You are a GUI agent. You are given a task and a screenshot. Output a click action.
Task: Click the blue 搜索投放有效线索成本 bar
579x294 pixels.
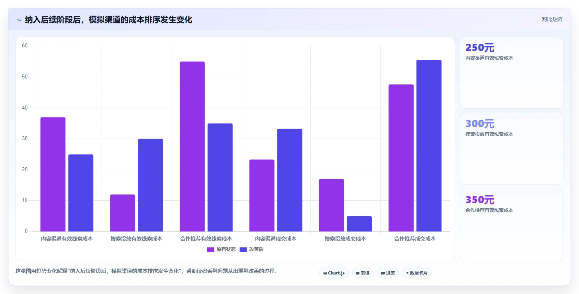(150, 185)
